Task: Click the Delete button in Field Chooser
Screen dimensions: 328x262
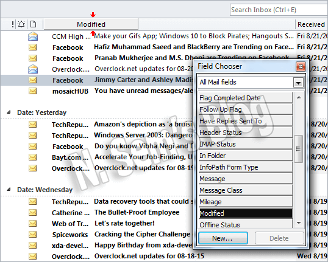Action: click(279, 238)
